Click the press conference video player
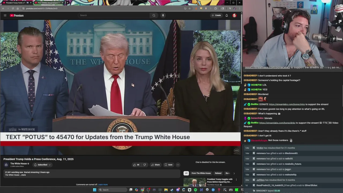The height and width of the screenshot is (193, 343). point(120,87)
